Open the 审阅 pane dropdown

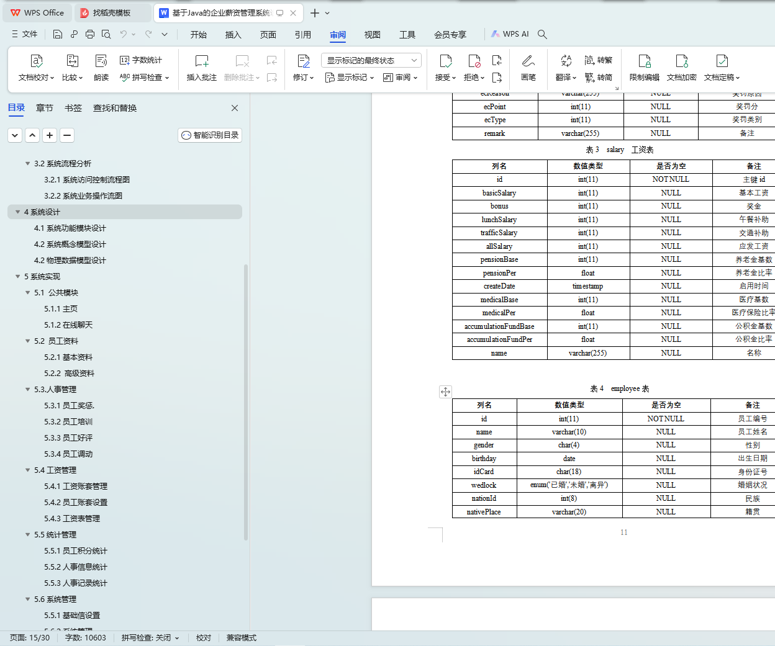pyautogui.click(x=401, y=78)
